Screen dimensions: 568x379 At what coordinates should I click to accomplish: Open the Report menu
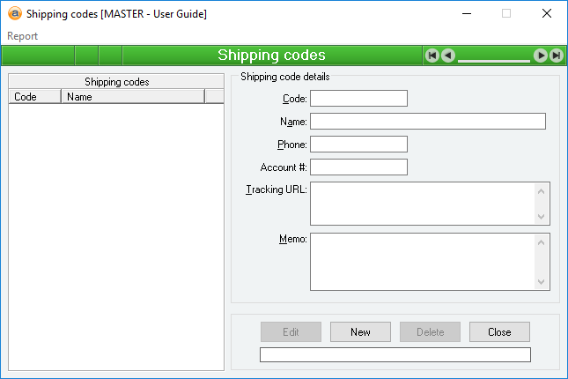(x=23, y=36)
